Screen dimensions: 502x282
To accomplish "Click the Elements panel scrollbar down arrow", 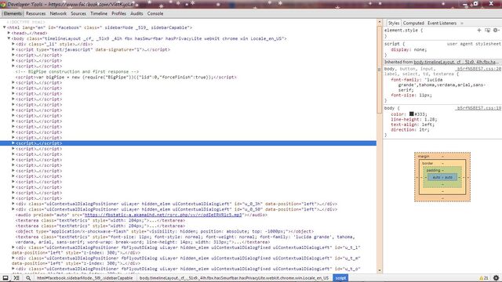I will [x=380, y=270].
